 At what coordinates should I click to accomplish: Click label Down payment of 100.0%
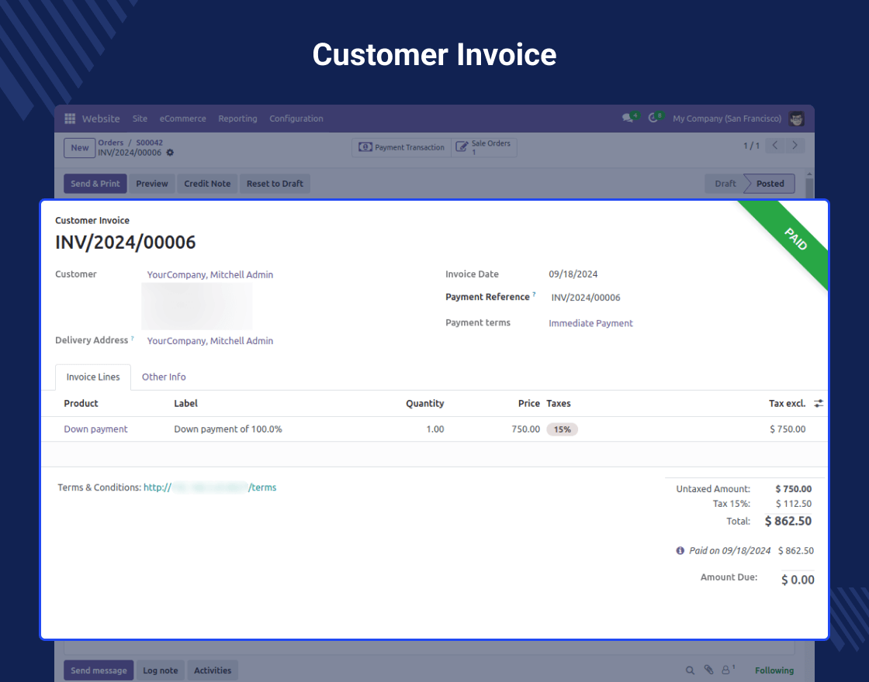click(x=228, y=429)
